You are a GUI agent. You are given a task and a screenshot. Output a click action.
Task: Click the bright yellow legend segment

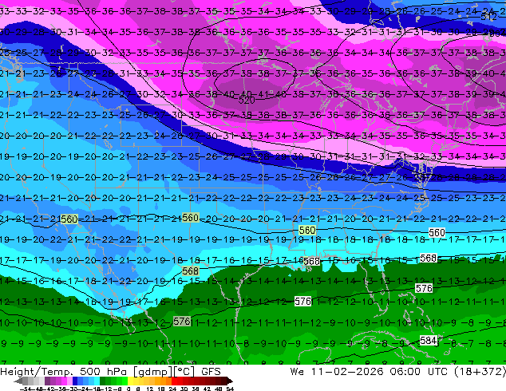pos(130,381)
